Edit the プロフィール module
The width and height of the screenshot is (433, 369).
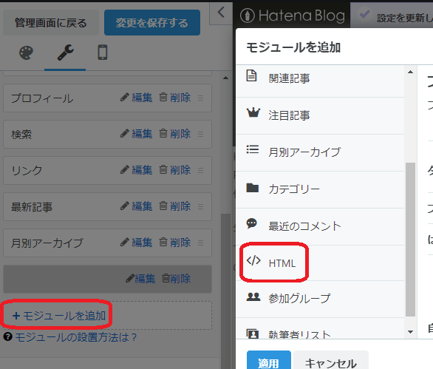click(x=137, y=98)
